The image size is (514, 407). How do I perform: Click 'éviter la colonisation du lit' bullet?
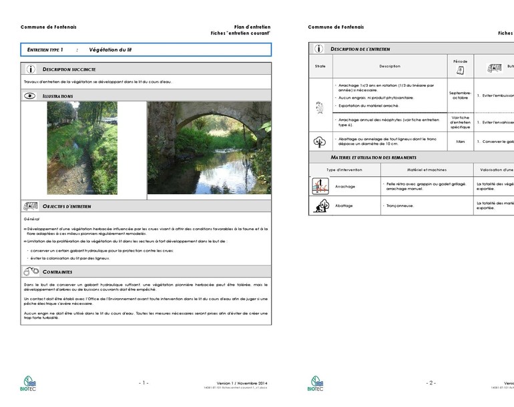click(70, 258)
